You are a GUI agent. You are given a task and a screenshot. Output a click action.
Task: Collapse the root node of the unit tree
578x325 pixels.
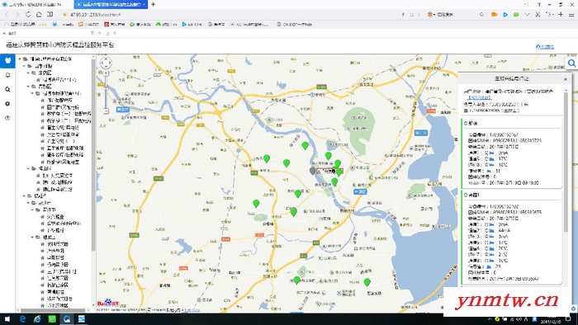click(x=20, y=59)
